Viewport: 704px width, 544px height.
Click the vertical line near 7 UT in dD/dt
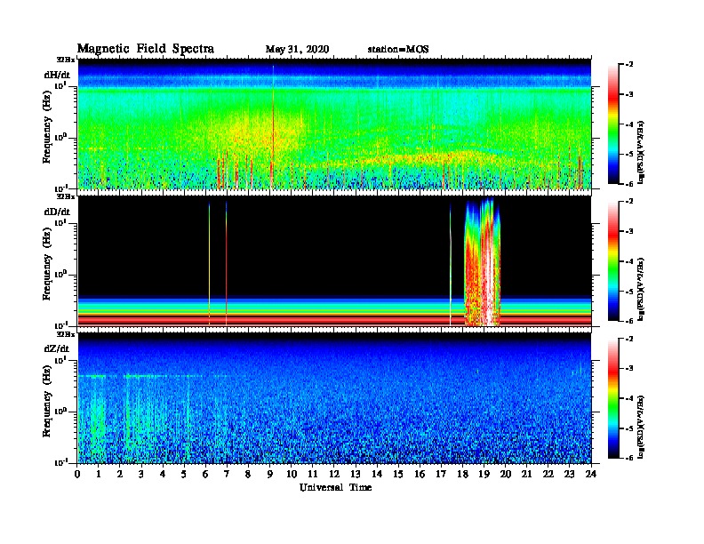[x=227, y=264]
